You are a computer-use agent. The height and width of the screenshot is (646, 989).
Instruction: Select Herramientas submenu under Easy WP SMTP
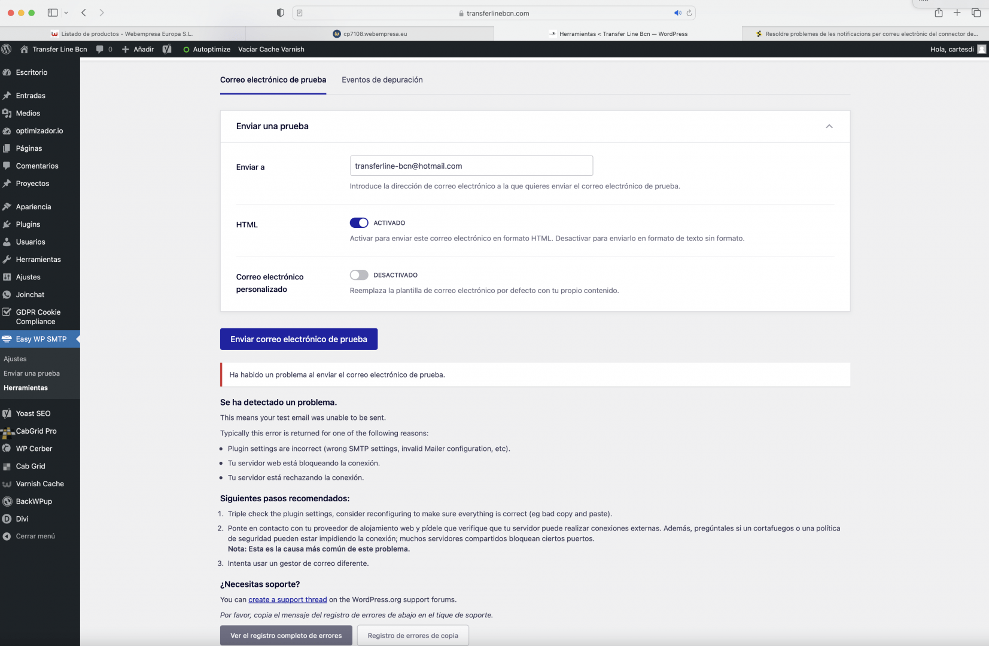pos(26,388)
